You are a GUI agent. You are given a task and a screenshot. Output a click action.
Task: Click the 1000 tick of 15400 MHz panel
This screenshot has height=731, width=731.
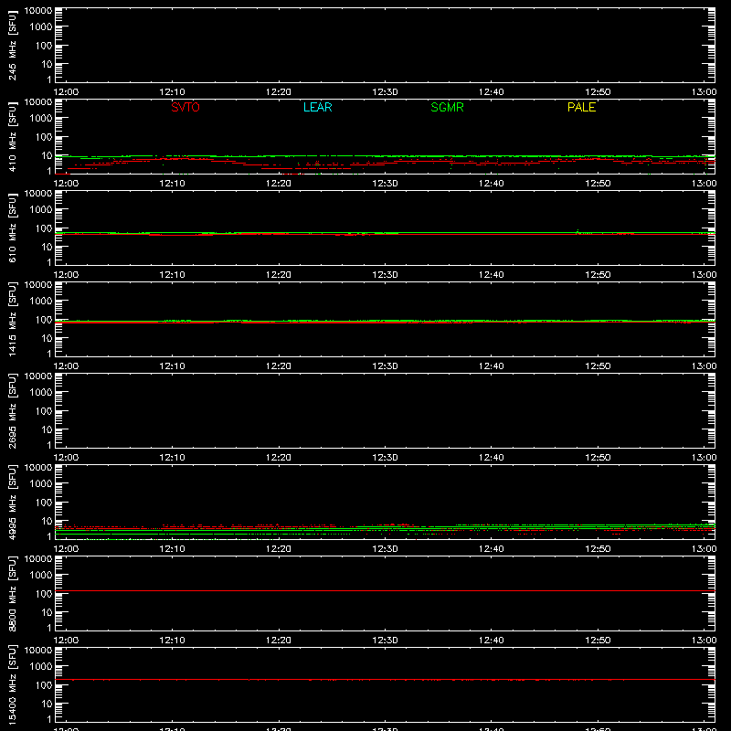coord(41,666)
